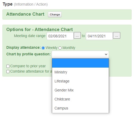Select the Childcare option
This screenshot has height=119, width=134.
[80, 99]
